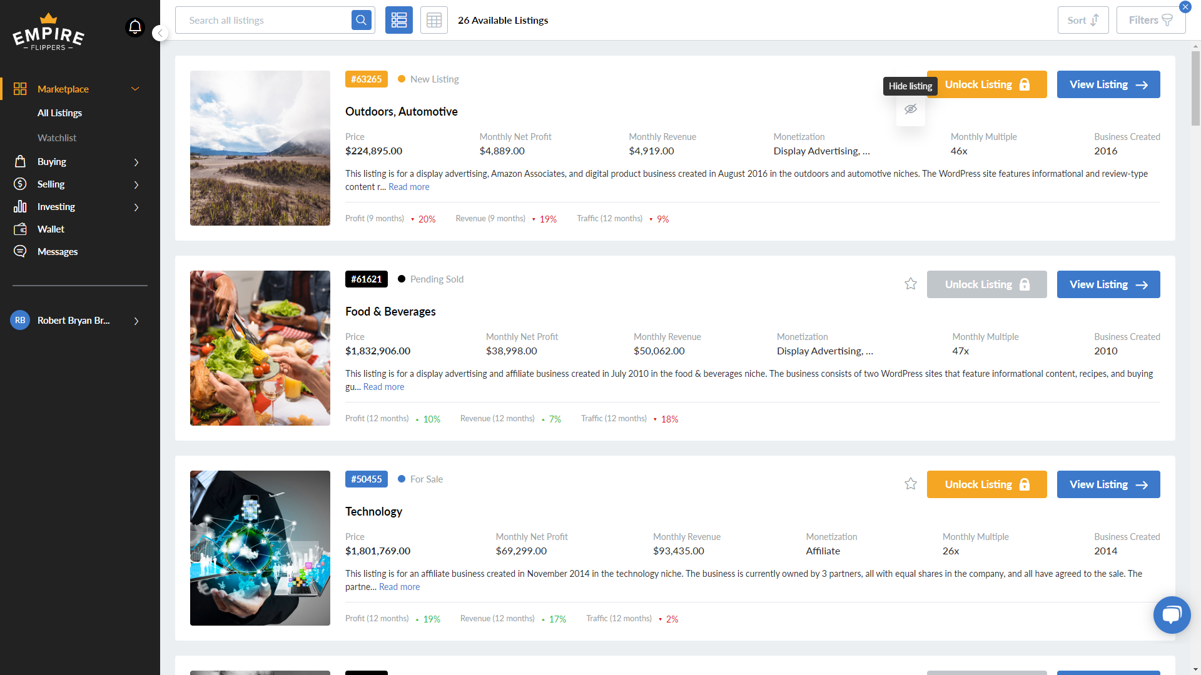Expand the Investing submenu
1201x675 pixels.
click(x=136, y=207)
